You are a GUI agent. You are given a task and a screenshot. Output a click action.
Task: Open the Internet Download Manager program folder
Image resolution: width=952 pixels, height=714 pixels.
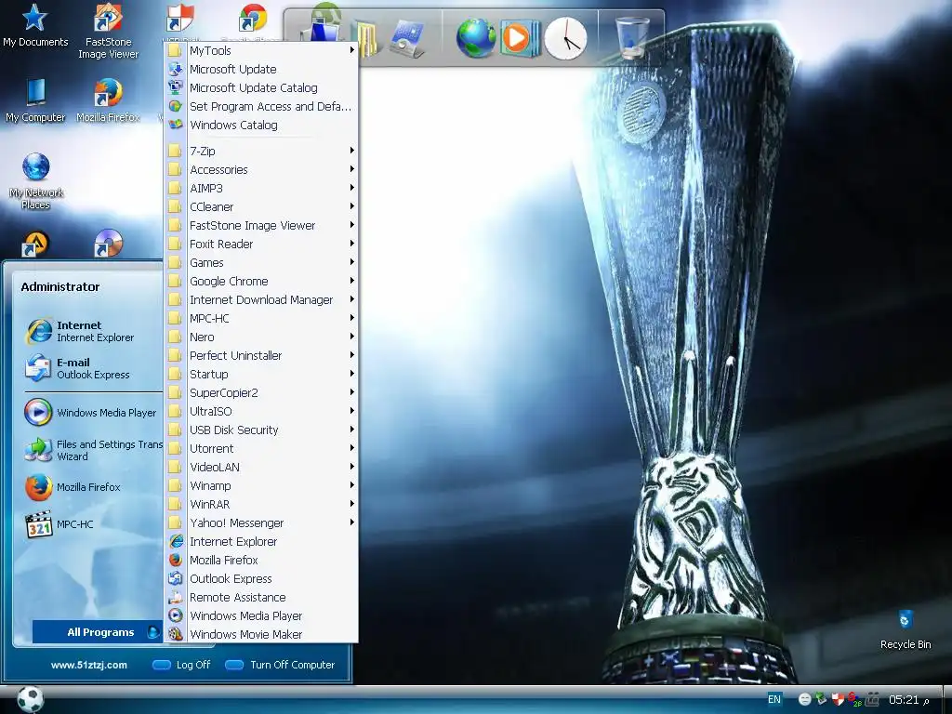pyautogui.click(x=261, y=300)
